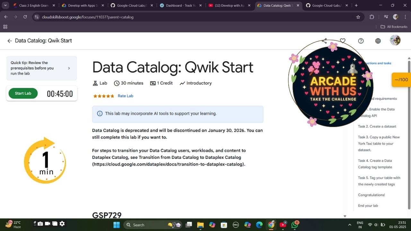The image size is (411, 231).
Task: Reload the current page
Action: [x=25, y=17]
